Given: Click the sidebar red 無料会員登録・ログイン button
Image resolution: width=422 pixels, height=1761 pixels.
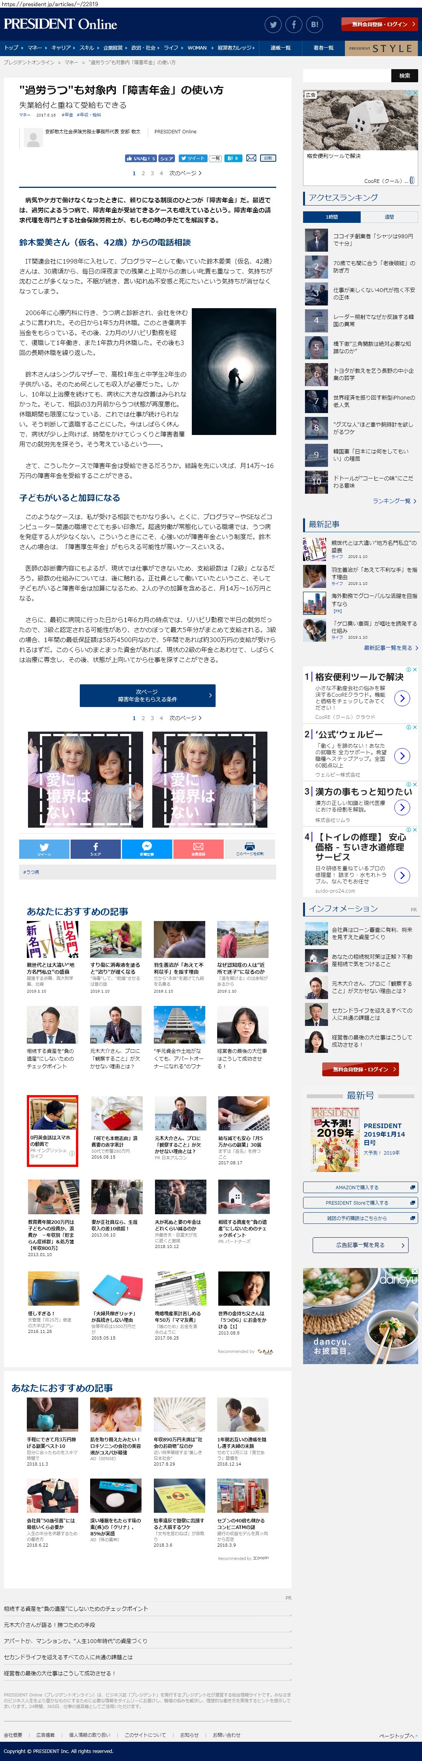Looking at the screenshot, I should coord(361,1069).
